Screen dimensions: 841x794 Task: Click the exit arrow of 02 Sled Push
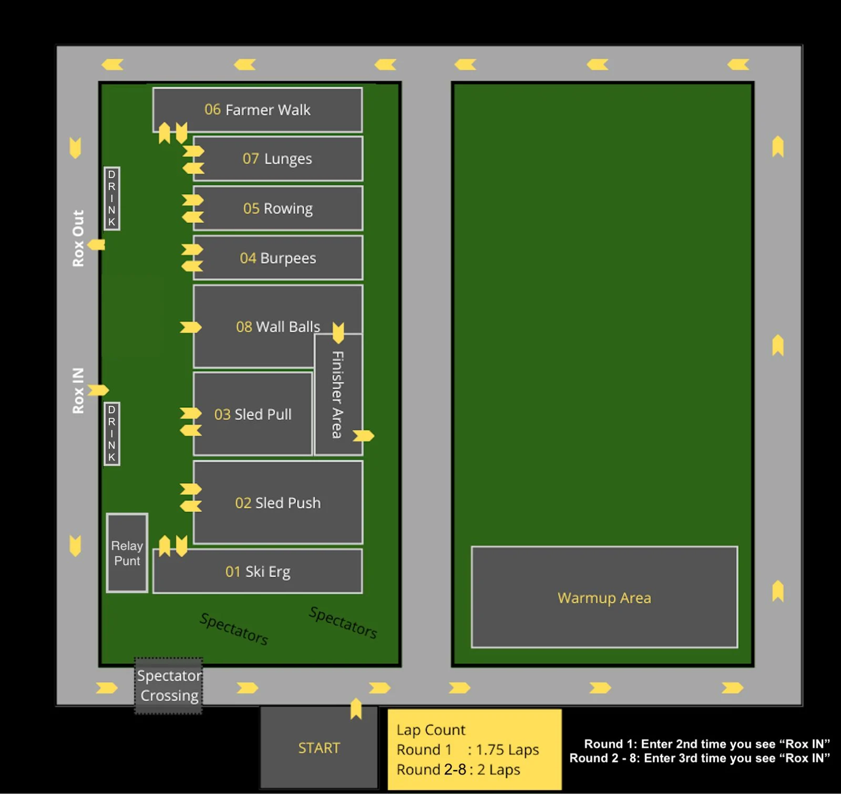tap(190, 506)
